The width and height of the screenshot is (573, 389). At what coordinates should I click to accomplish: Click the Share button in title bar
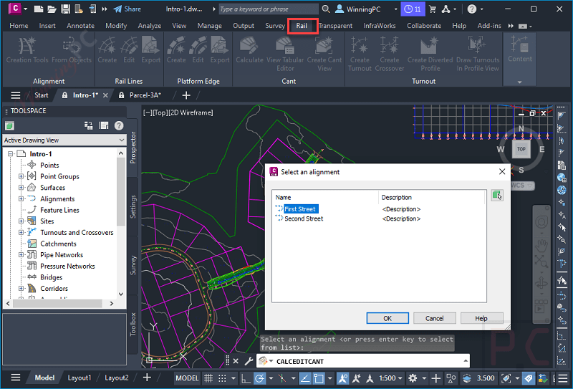pyautogui.click(x=127, y=9)
